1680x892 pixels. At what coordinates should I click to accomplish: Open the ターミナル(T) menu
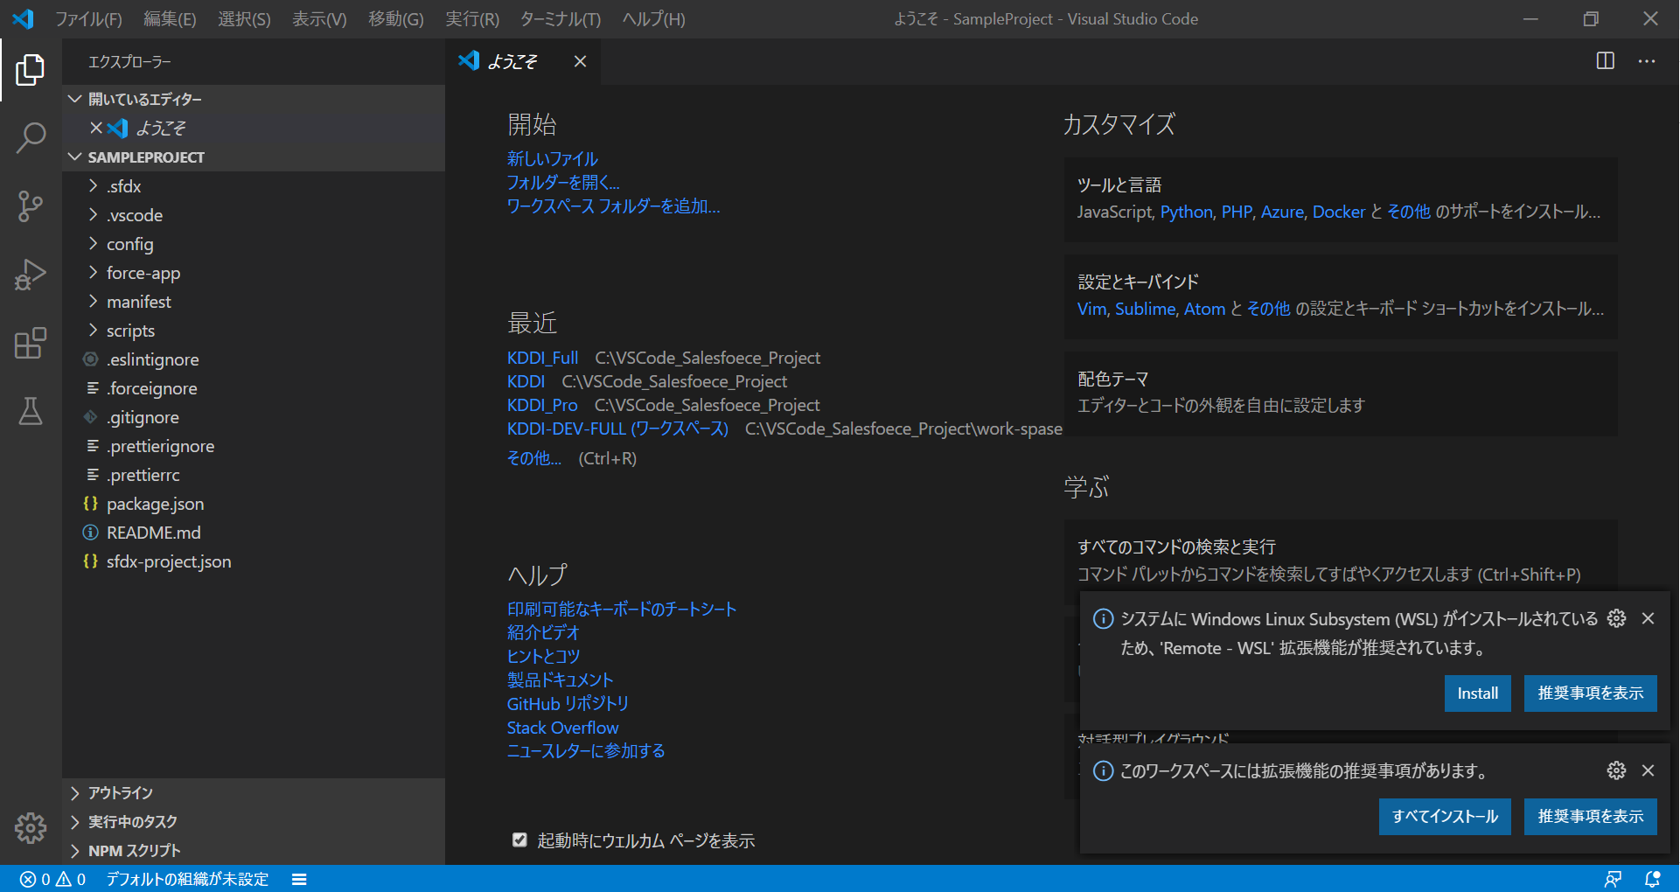[x=560, y=19]
